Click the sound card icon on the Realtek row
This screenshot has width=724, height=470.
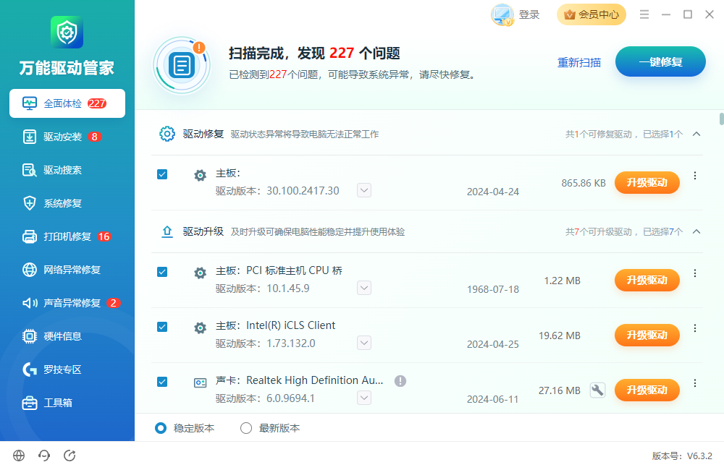click(200, 383)
